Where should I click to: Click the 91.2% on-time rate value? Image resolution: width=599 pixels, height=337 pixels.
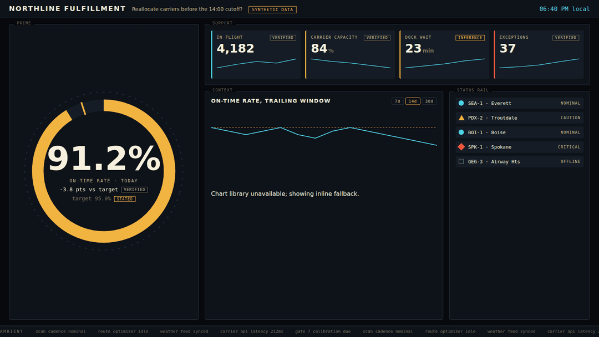coord(104,158)
